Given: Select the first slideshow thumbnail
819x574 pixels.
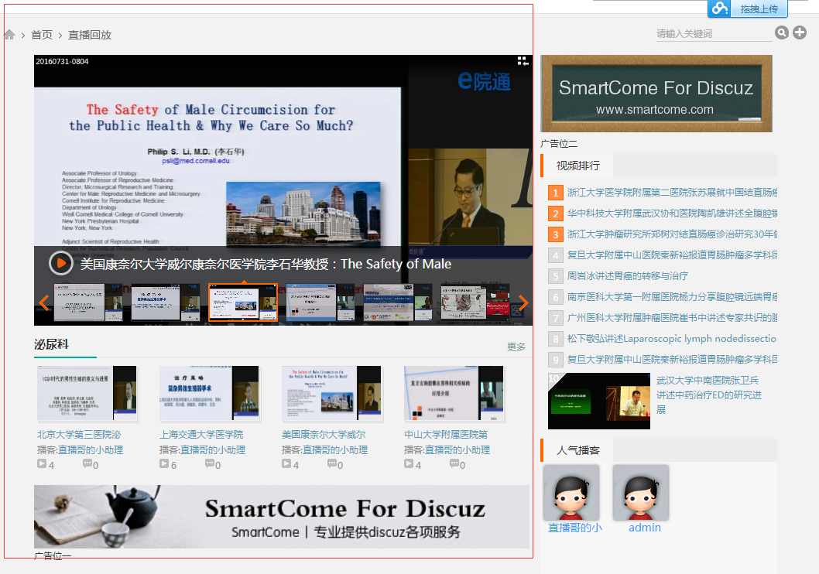Looking at the screenshot, I should click(x=87, y=302).
